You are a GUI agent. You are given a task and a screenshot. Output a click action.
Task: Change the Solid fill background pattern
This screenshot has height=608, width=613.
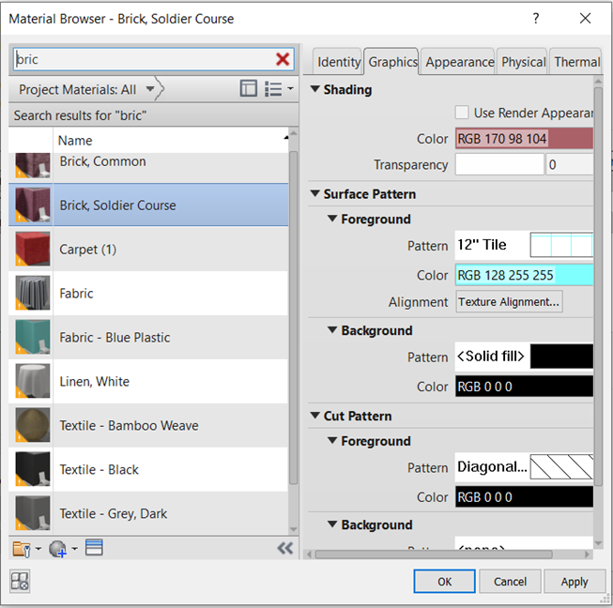tap(524, 356)
